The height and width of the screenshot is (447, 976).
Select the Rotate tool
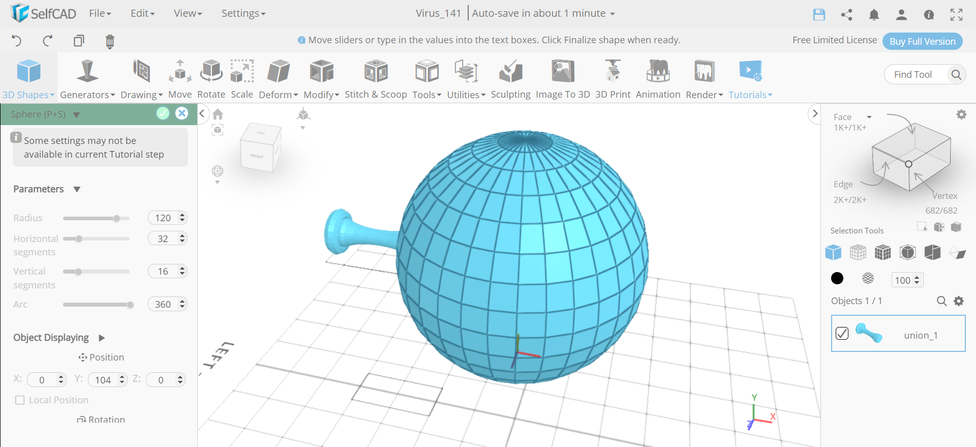pyautogui.click(x=211, y=78)
